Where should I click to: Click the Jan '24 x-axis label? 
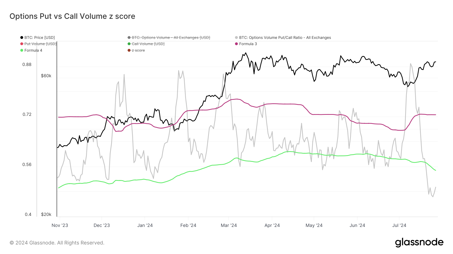[x=145, y=225]
